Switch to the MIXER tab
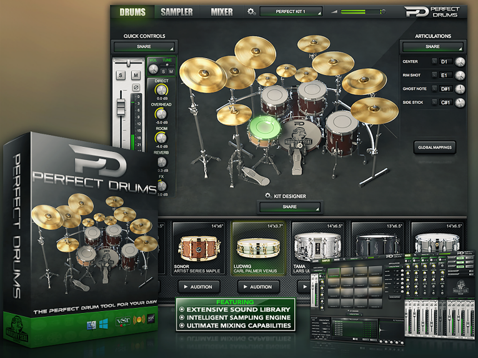This screenshot has width=478, height=358. pos(222,12)
